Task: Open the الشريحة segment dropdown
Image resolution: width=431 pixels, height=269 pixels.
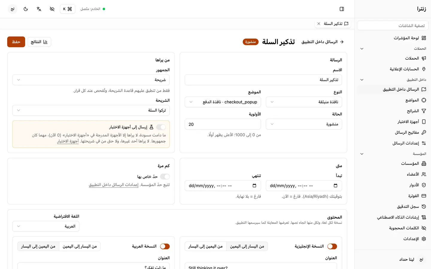Action: coord(91,110)
